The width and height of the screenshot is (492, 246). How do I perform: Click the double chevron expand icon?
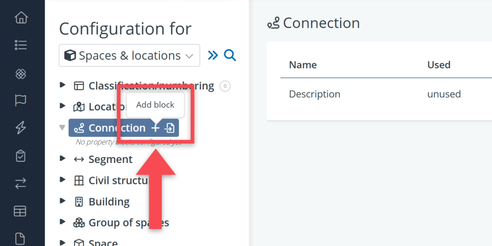pyautogui.click(x=213, y=56)
